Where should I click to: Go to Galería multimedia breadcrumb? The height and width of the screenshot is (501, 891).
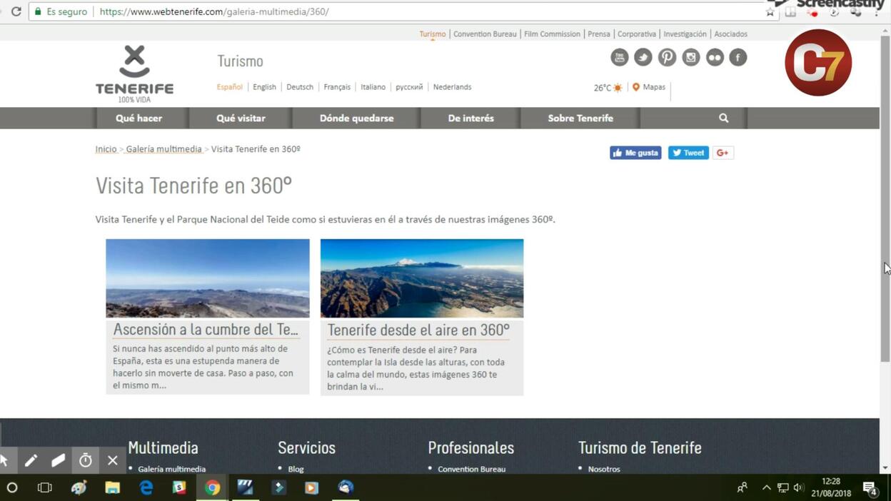pos(163,149)
